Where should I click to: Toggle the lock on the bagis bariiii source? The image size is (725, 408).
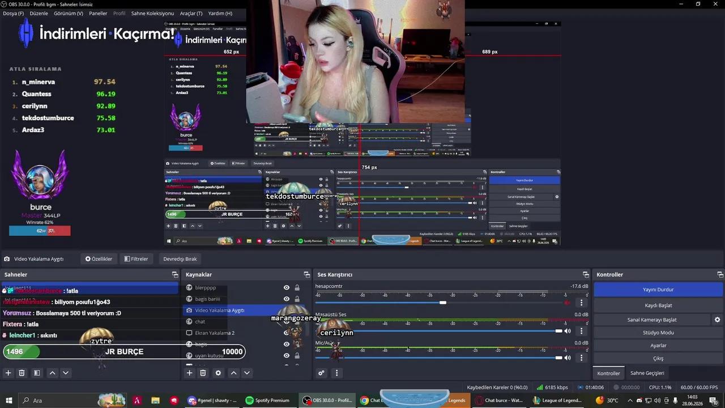click(x=297, y=299)
